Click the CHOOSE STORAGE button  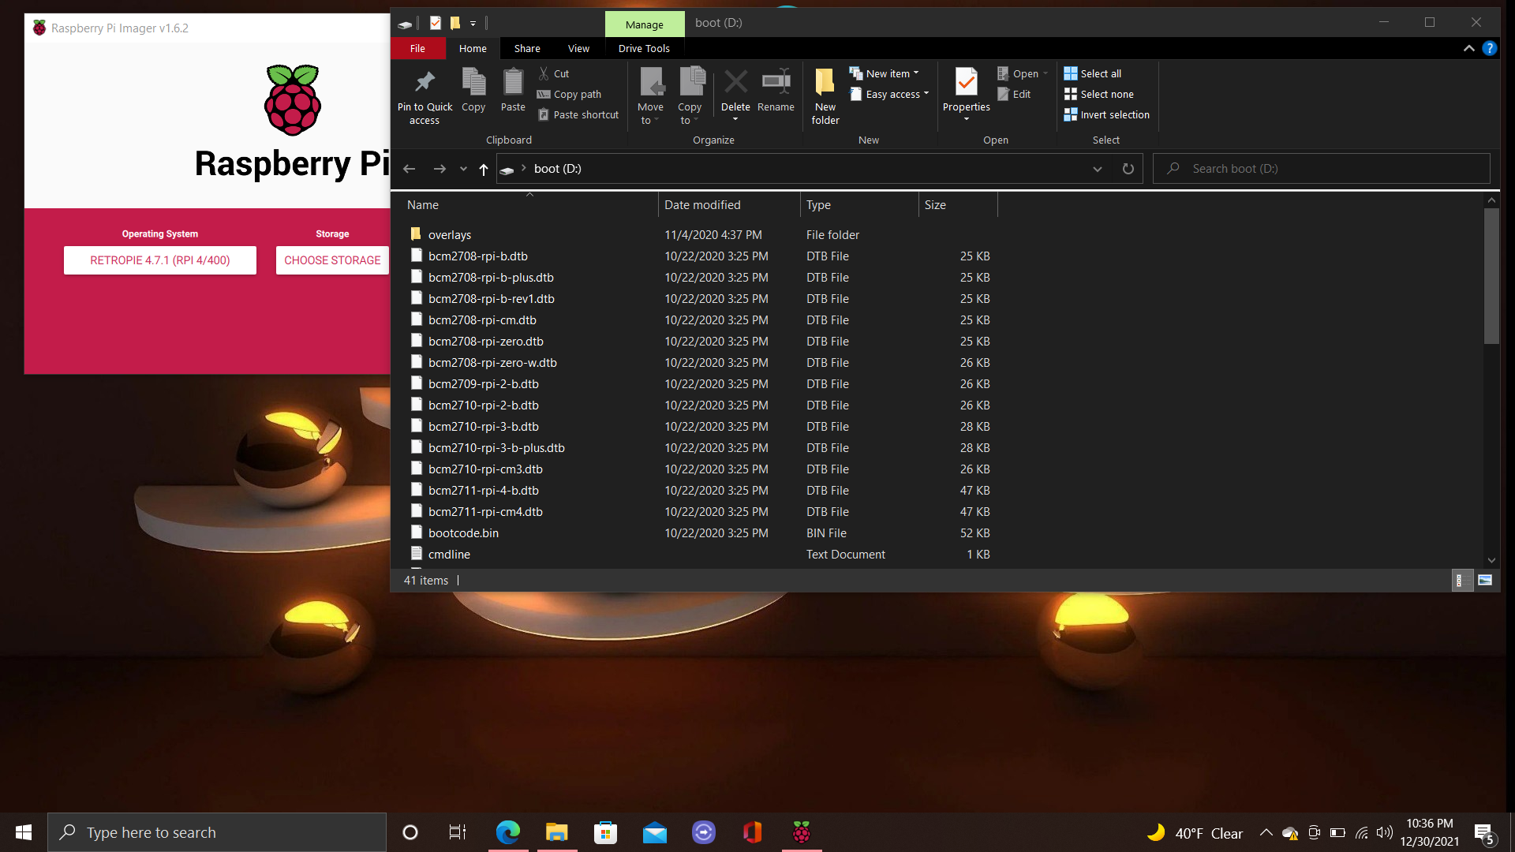coord(332,260)
